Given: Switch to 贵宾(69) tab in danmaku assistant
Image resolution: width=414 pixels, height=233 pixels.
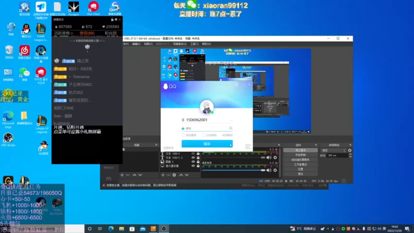Looking at the screenshot, I should coord(87,33).
